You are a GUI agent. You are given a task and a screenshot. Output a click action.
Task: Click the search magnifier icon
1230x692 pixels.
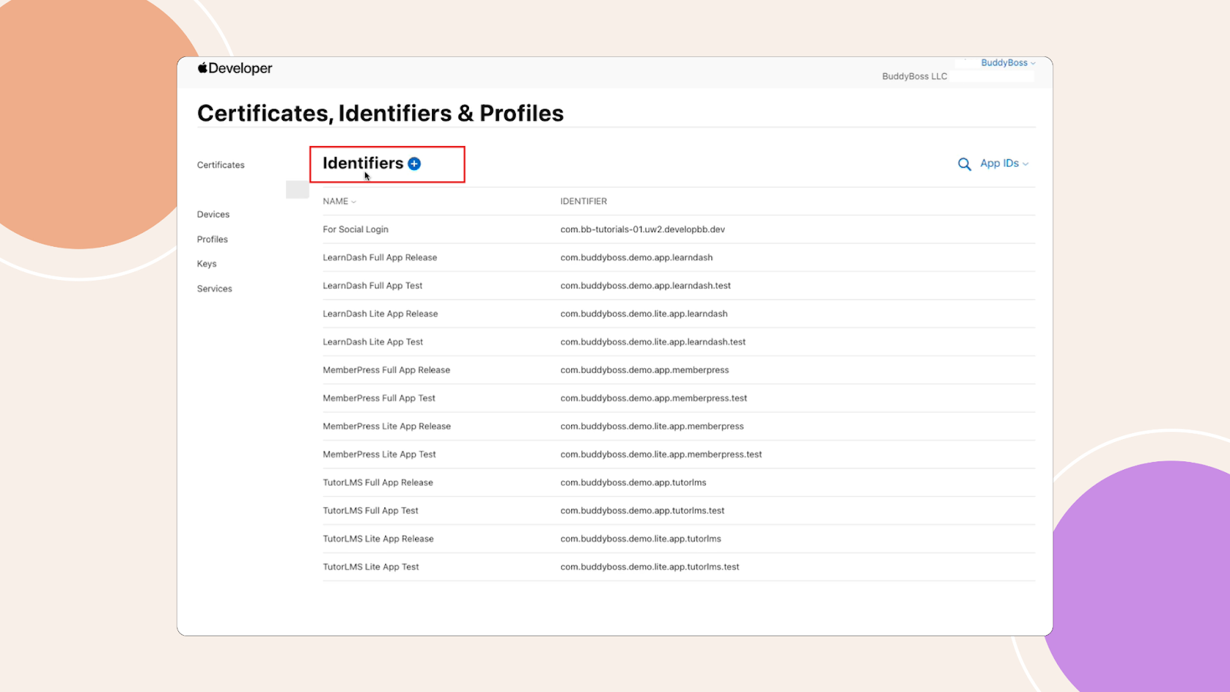coord(964,164)
